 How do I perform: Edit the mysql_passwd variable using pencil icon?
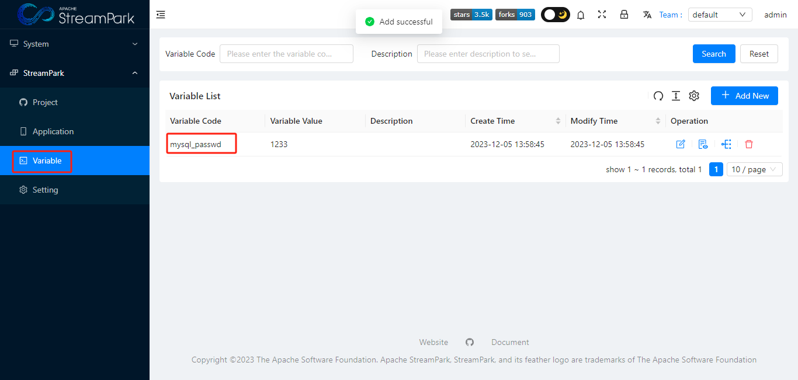(681, 144)
